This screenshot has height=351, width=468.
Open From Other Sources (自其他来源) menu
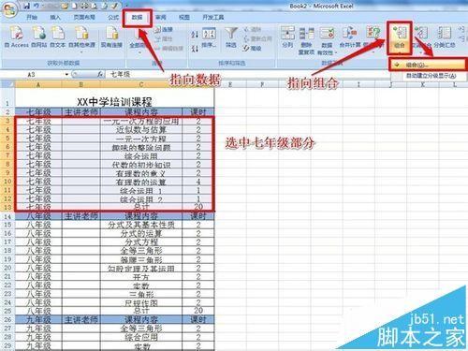click(81, 39)
